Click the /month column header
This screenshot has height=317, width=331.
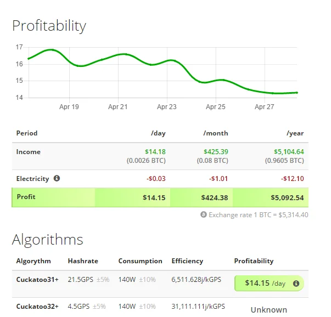tap(215, 133)
